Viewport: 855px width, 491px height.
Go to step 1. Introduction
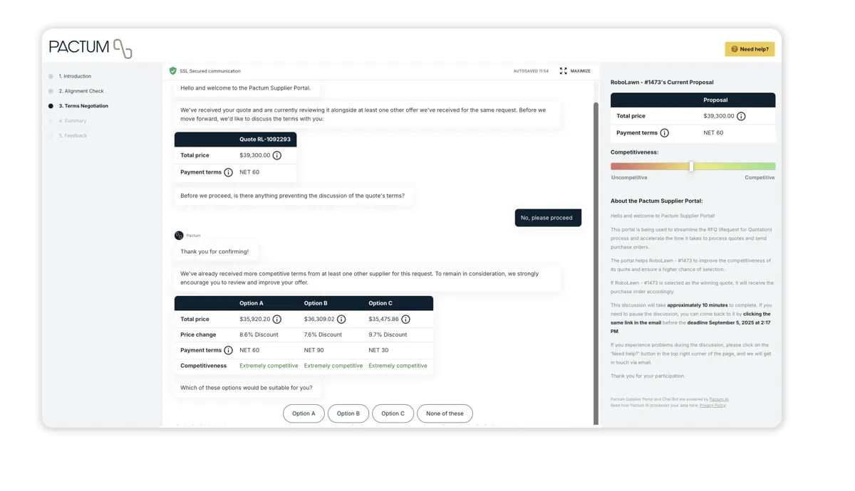pos(75,76)
